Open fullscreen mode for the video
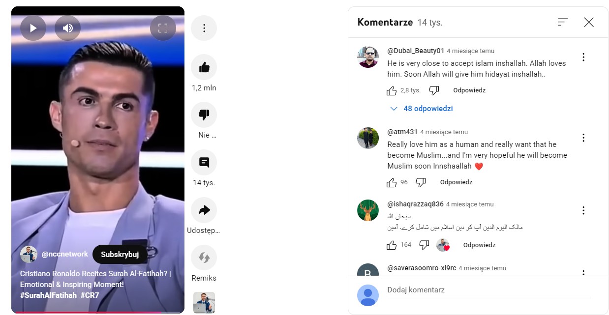Image resolution: width=609 pixels, height=315 pixels. pos(163,28)
